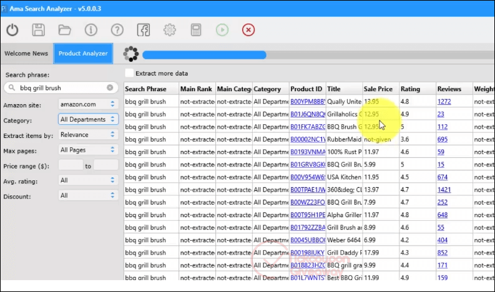
Task: Open the Amazon site dropdown
Action: pyautogui.click(x=88, y=104)
